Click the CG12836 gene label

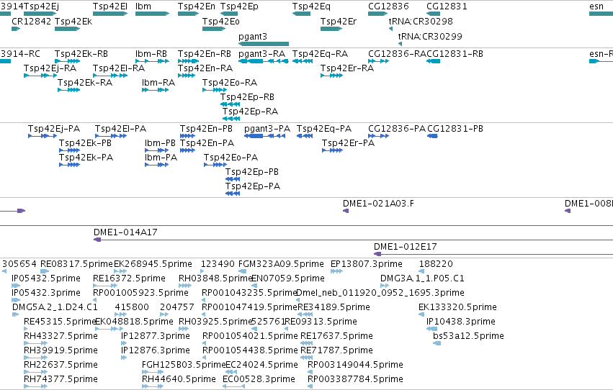pos(388,6)
